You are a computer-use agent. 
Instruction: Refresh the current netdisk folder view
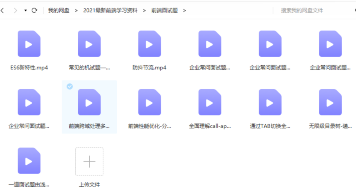click(x=35, y=10)
